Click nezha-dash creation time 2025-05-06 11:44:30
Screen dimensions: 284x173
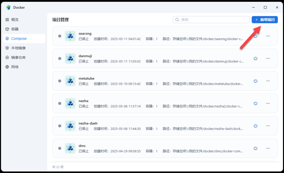point(125,129)
